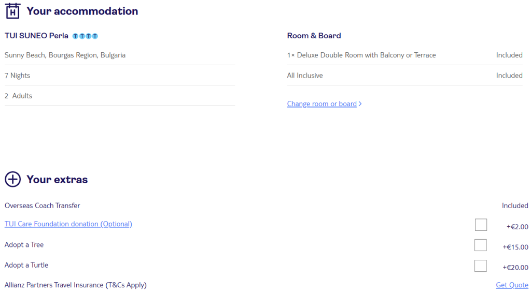The height and width of the screenshot is (293, 531).
Task: Tick the Adopt a Tree checkbox
Action: (481, 245)
